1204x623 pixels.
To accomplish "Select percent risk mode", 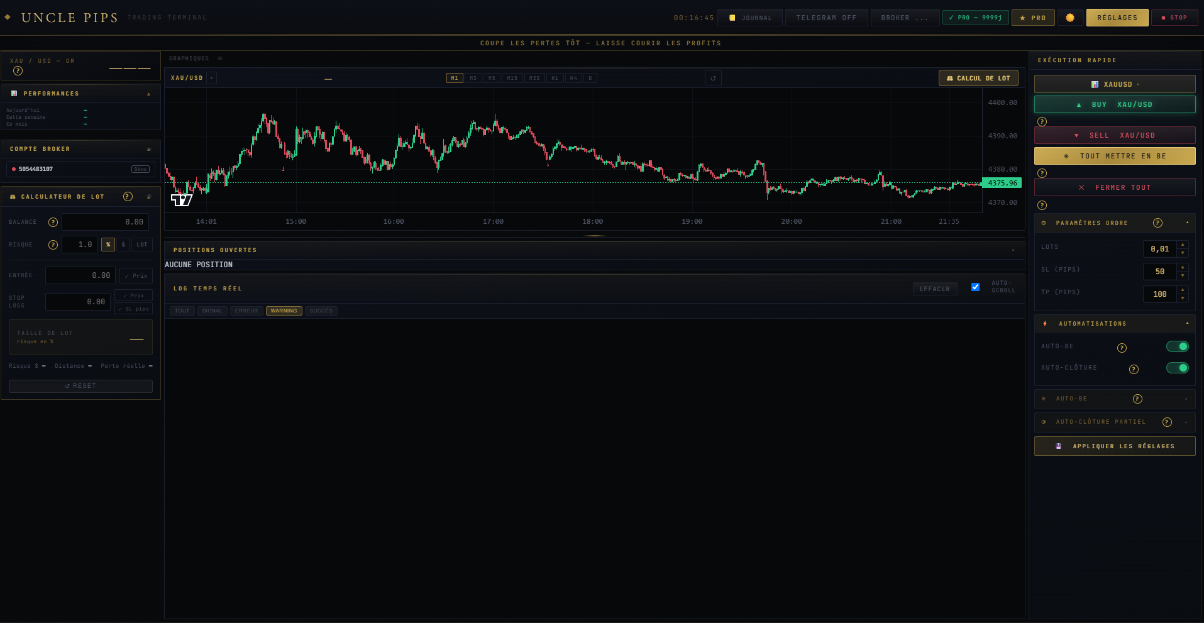I will click(x=108, y=245).
